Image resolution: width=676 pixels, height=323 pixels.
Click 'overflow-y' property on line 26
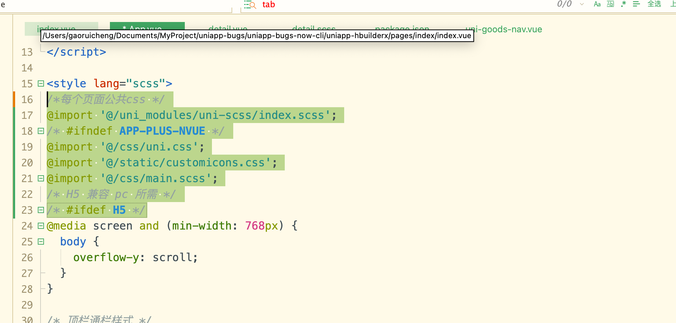(106, 257)
